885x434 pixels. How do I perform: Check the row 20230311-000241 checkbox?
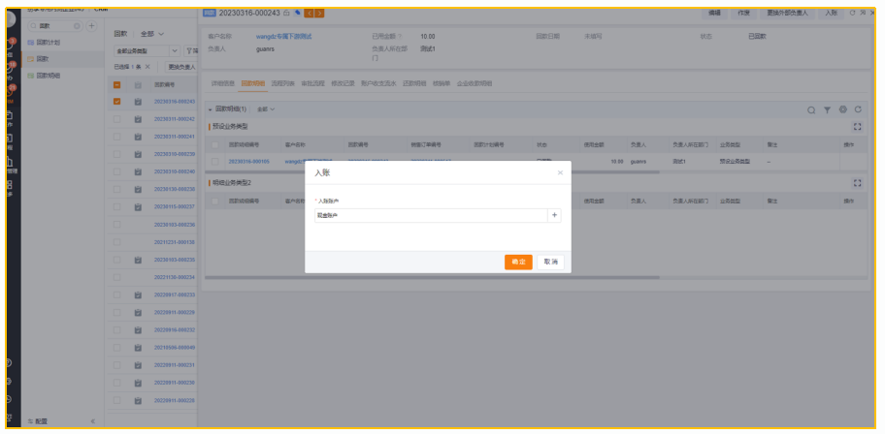coord(116,137)
